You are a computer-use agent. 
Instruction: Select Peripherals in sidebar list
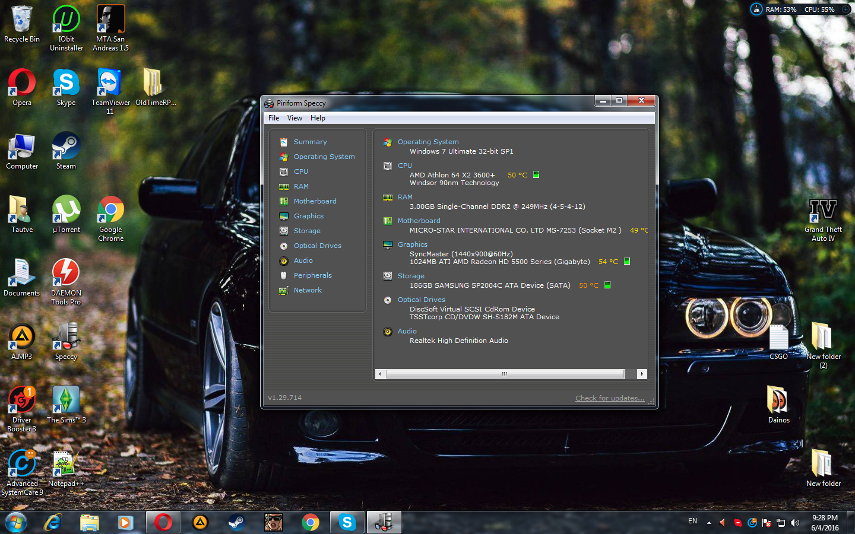tap(313, 275)
